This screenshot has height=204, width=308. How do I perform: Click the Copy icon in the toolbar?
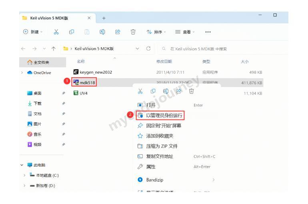tap(72, 32)
